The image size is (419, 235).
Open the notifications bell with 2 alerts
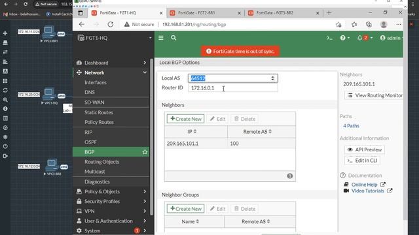pos(365,38)
